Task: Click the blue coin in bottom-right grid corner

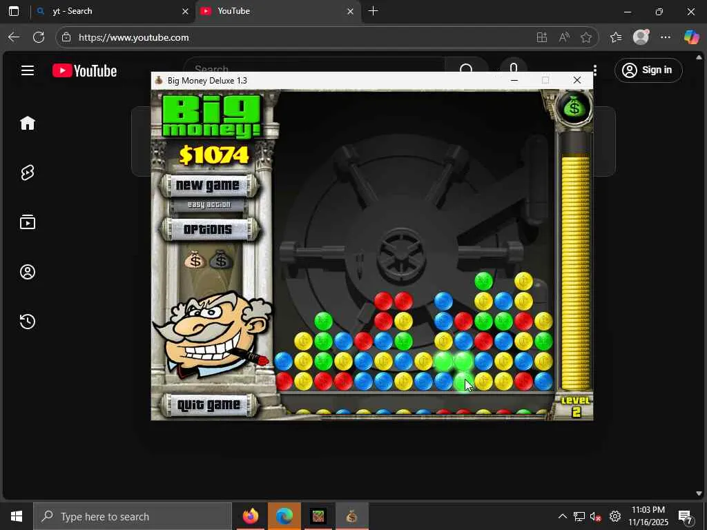Action: tap(543, 381)
